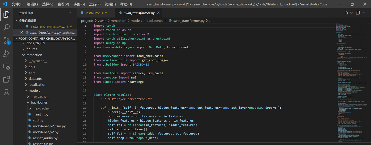Open the 查看(V) menu

(x=63, y=4)
